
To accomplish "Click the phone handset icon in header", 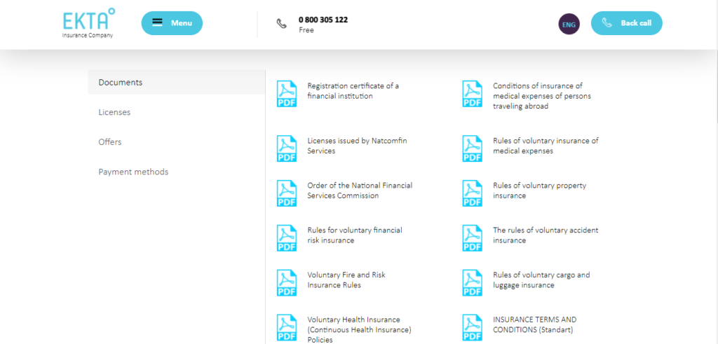I will pyautogui.click(x=282, y=24).
